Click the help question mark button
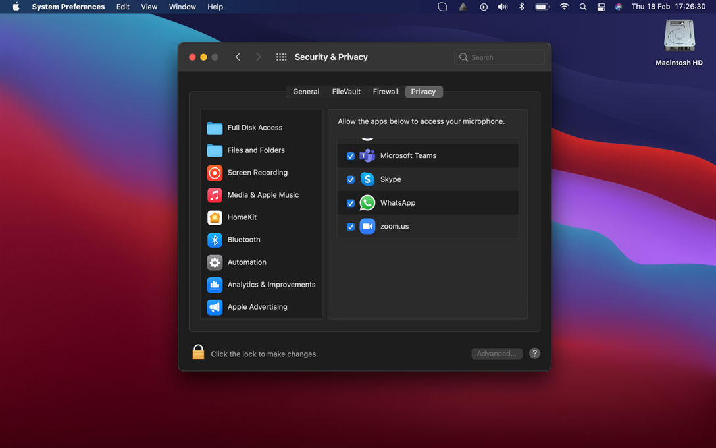The width and height of the screenshot is (716, 448). click(534, 354)
